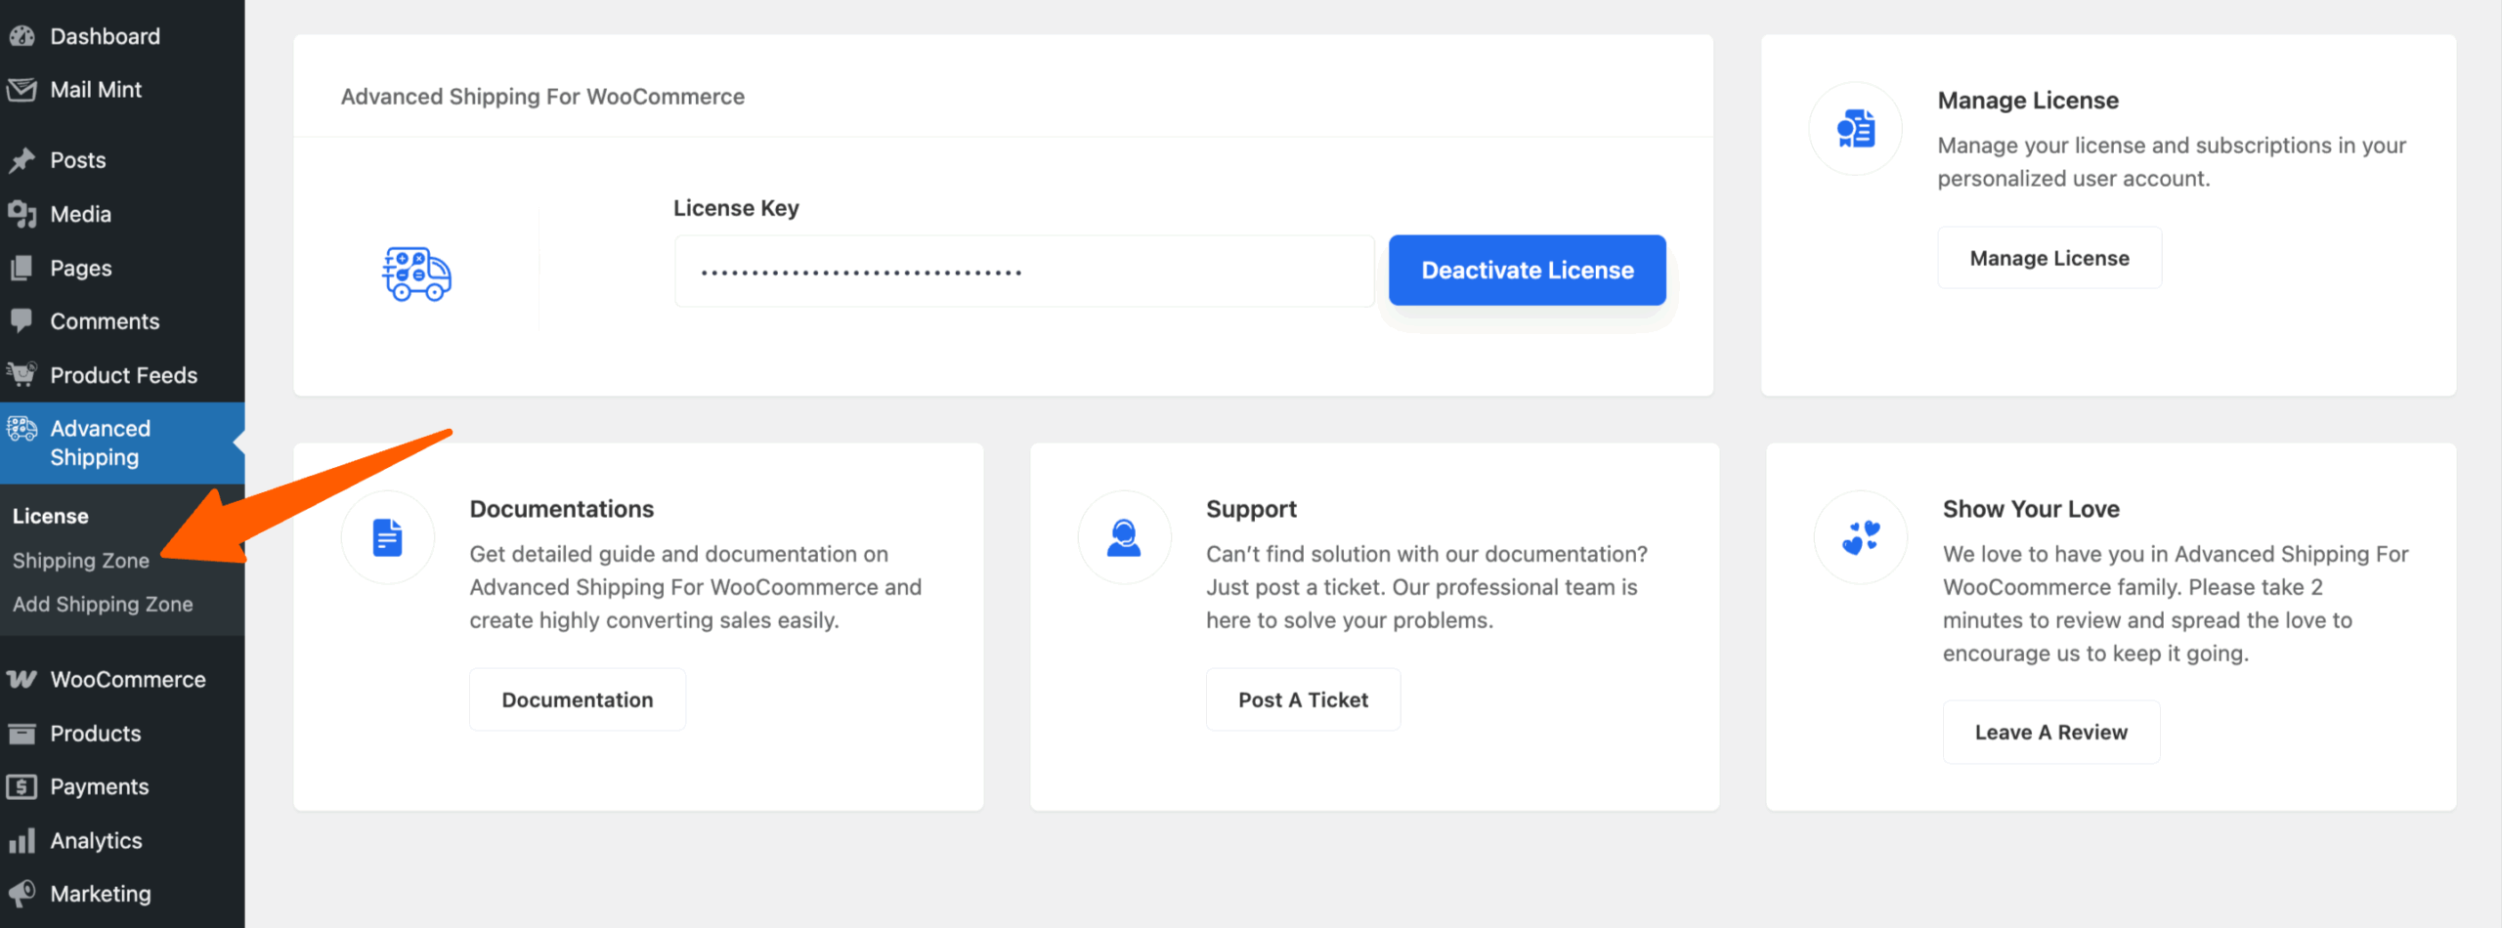Click the 'Documentations' card title
This screenshot has width=2502, height=928.
[x=562, y=509]
